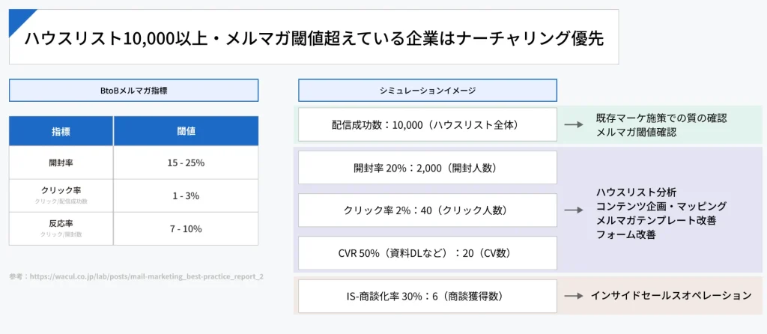Select the シミュレーションイメージ header box

(427, 91)
